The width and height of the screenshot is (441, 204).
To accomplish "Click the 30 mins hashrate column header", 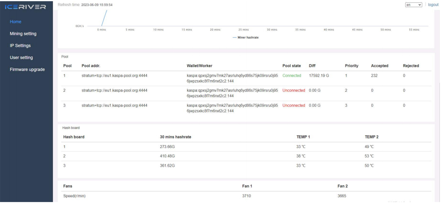I will click(x=176, y=137).
